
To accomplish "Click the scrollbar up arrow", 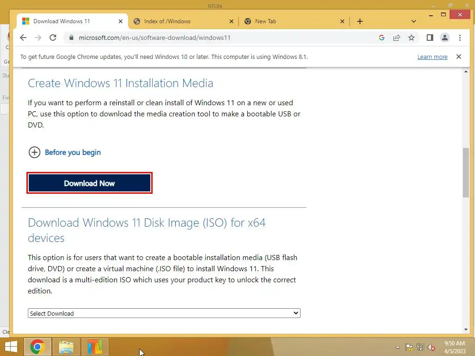I will tap(466, 72).
